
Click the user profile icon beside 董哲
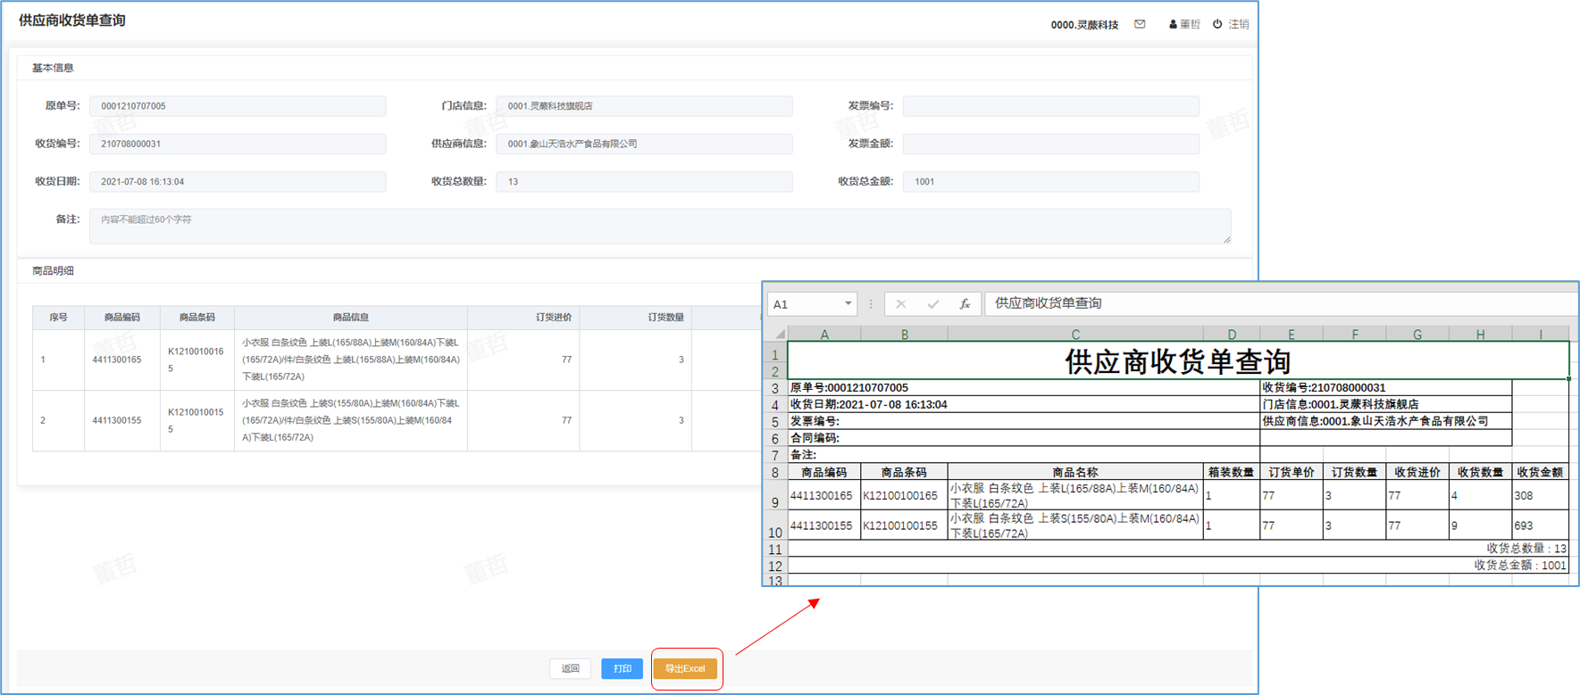click(1173, 25)
